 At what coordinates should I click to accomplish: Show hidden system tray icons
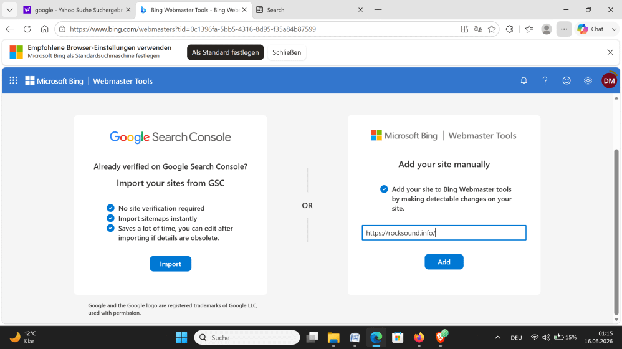pyautogui.click(x=497, y=338)
